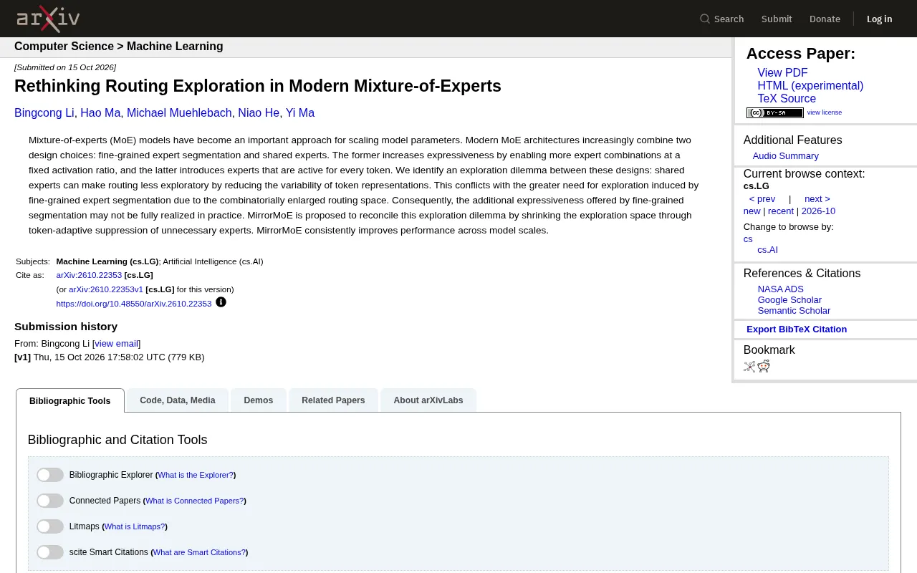Click the view email link
This screenshot has width=917, height=573.
tap(116, 344)
